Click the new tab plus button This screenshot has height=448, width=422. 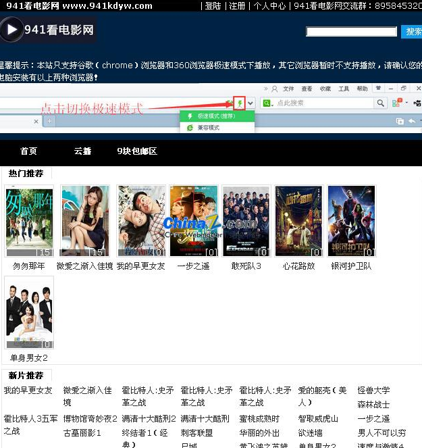[x=49, y=121]
